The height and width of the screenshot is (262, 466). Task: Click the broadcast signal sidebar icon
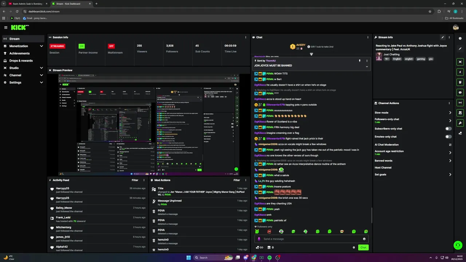pyautogui.click(x=460, y=103)
